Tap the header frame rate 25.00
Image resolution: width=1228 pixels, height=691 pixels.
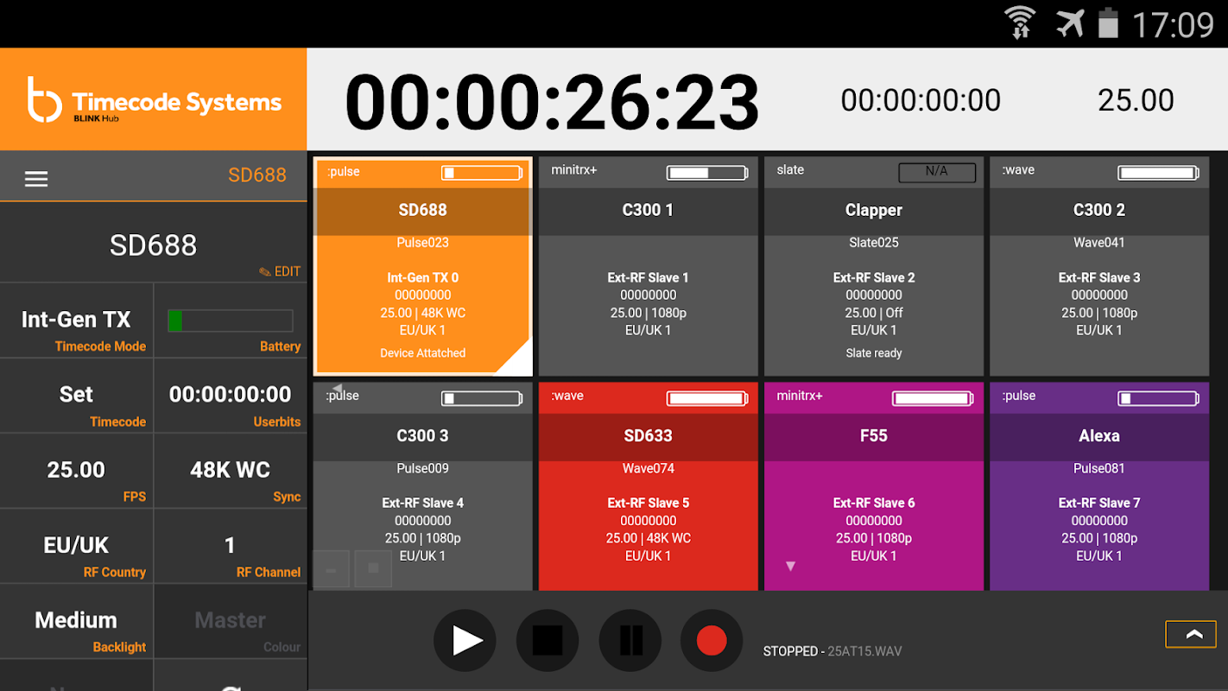[1136, 100]
